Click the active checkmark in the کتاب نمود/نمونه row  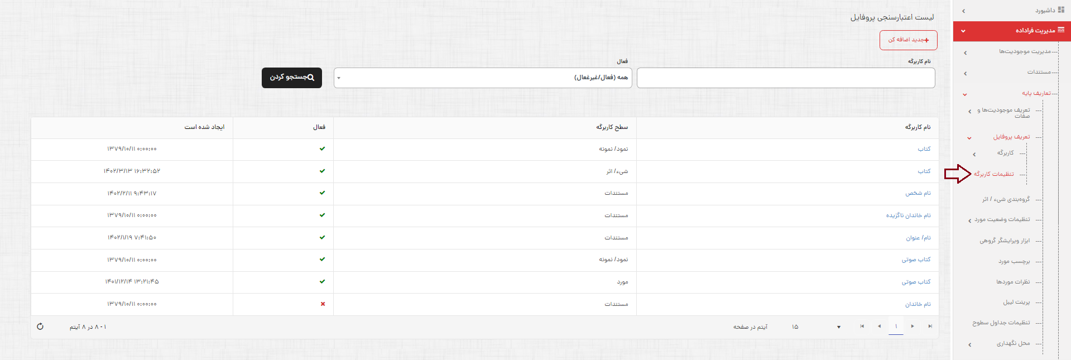tap(322, 149)
